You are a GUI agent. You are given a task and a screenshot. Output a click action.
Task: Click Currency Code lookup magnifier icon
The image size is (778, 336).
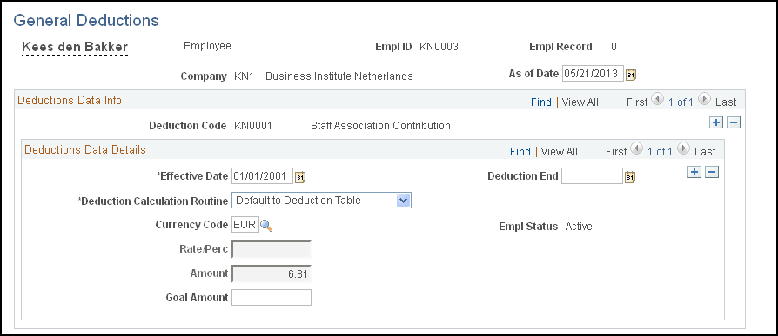(266, 226)
